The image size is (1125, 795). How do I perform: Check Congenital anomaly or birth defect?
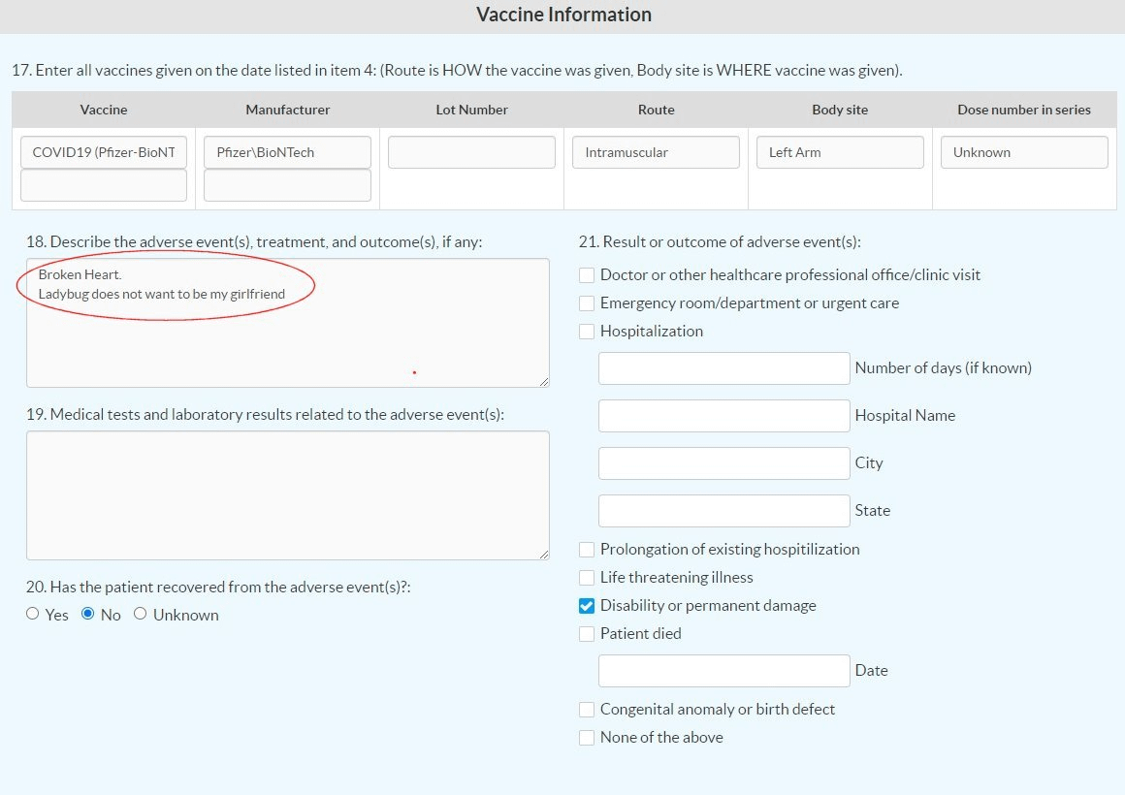[x=587, y=710]
